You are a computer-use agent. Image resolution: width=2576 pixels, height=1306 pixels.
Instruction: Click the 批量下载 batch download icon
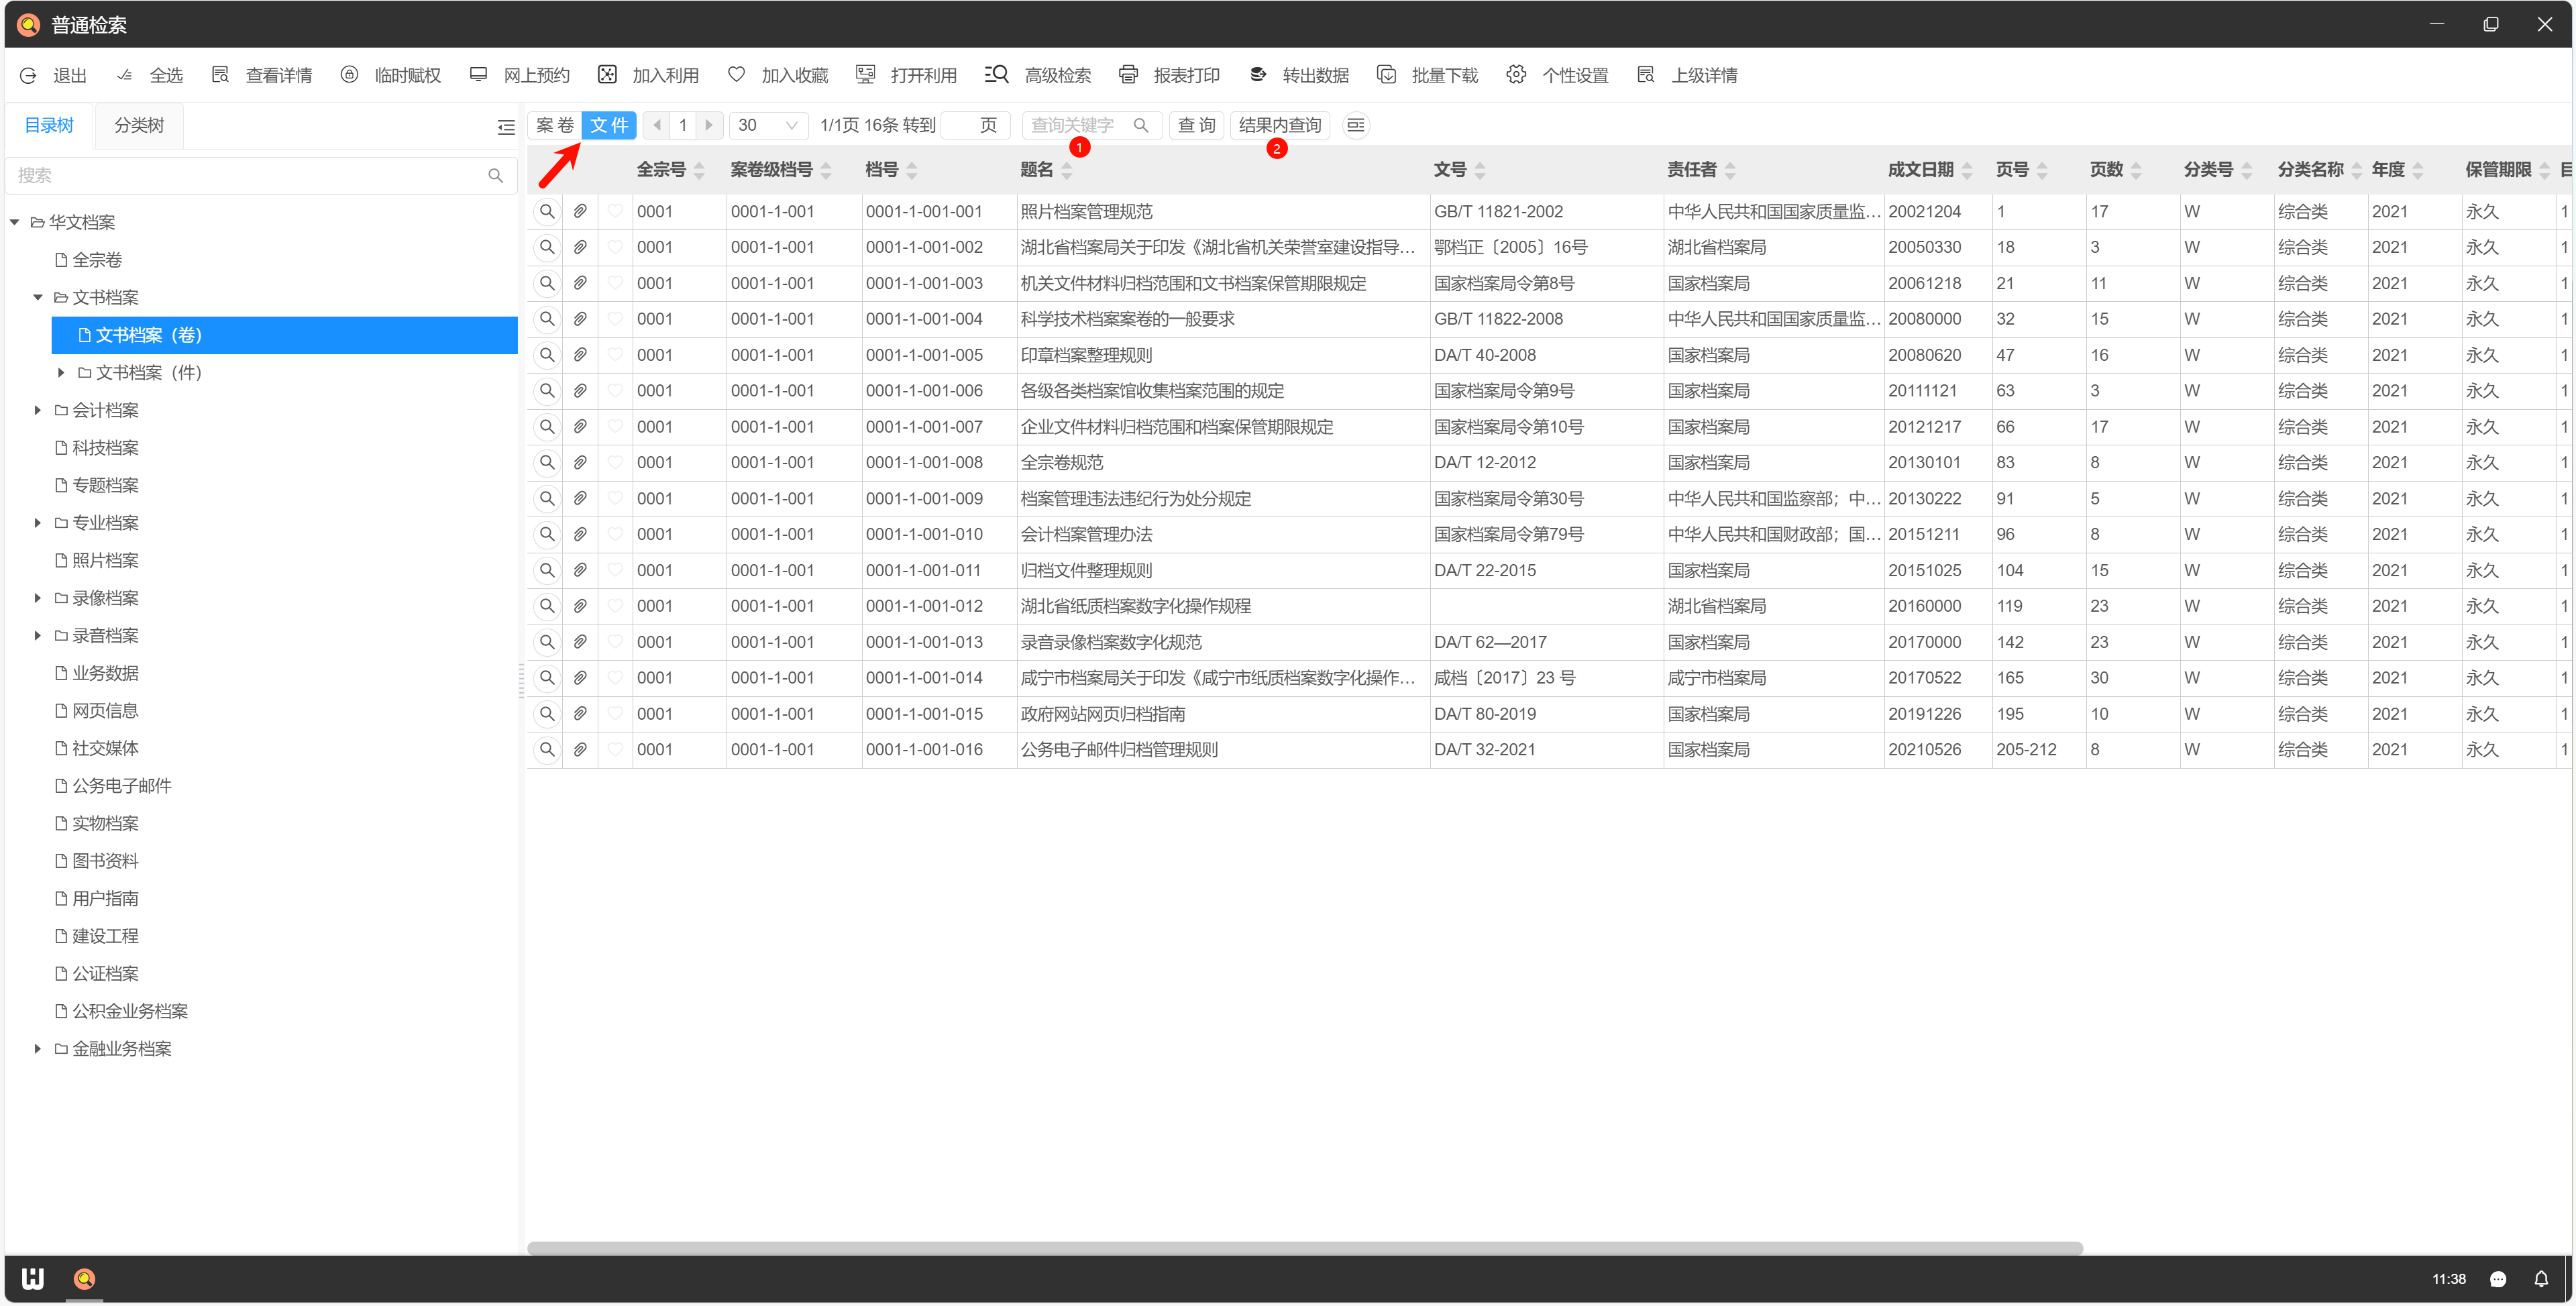tap(1386, 75)
